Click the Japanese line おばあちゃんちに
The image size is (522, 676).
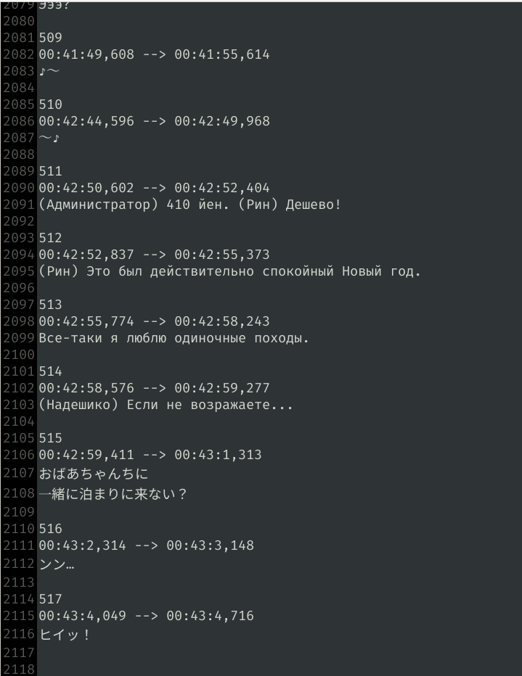pyautogui.click(x=94, y=474)
